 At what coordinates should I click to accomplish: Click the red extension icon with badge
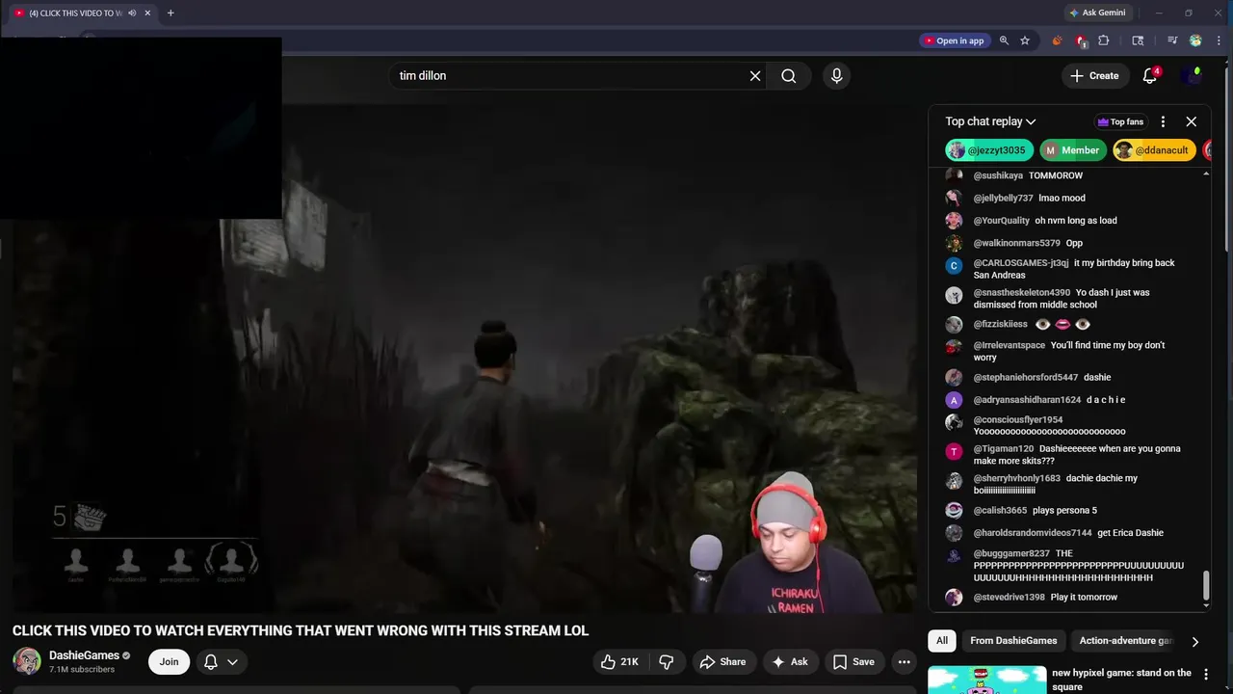pyautogui.click(x=1081, y=40)
